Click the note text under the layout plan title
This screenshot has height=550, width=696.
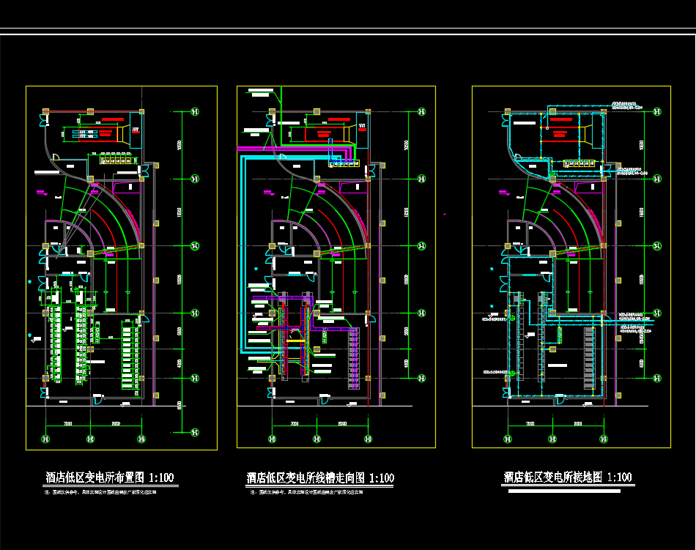[x=101, y=493]
